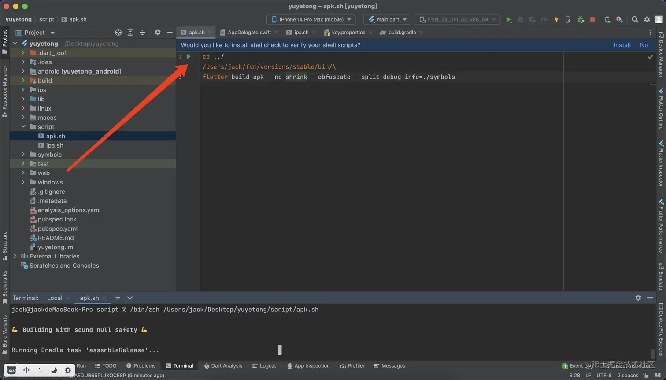The image size is (666, 380).
Task: Open the Device Manager toolbar icon
Action: (x=608, y=19)
